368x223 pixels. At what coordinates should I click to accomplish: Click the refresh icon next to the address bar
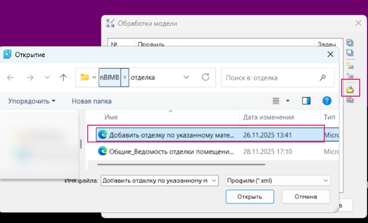(x=206, y=77)
